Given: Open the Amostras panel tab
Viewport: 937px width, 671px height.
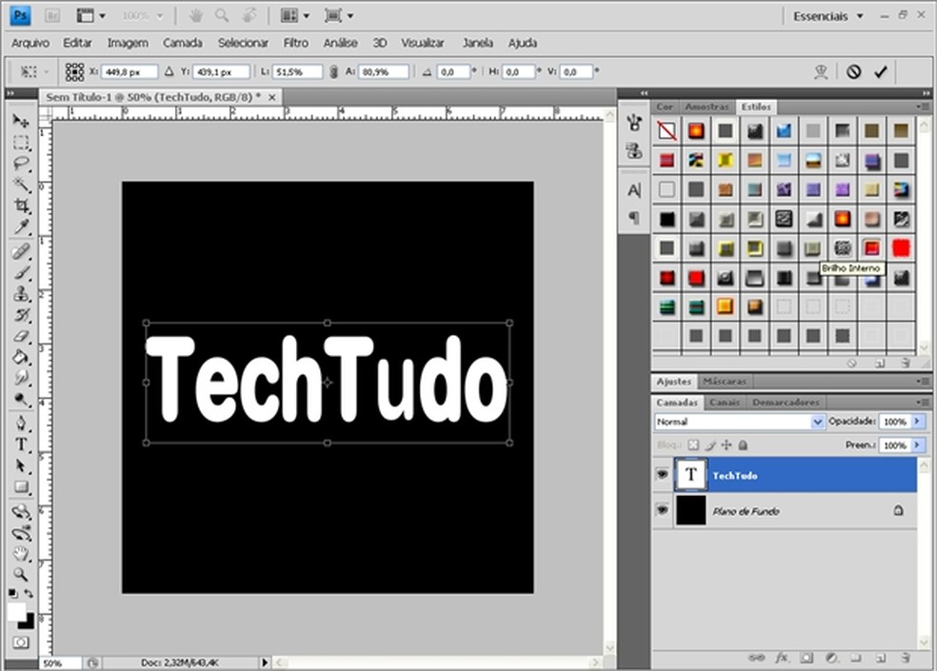Looking at the screenshot, I should pyautogui.click(x=707, y=107).
